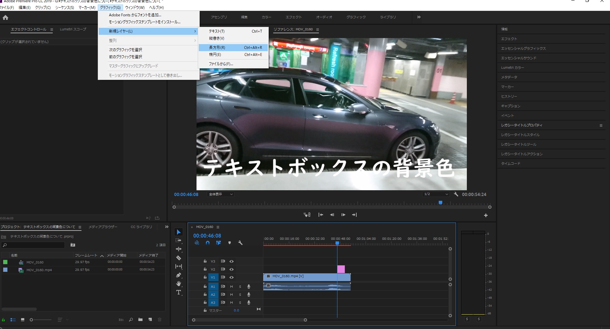Viewport: 610px width, 329px height.
Task: Go to In point in monitor
Action: (320, 215)
